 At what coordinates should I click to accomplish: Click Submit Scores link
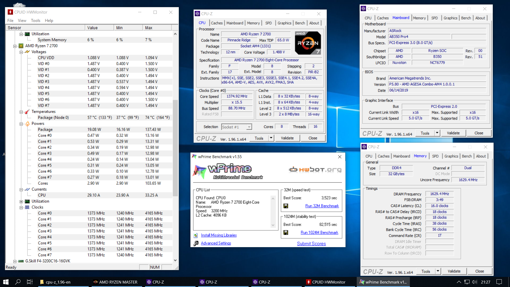(311, 244)
